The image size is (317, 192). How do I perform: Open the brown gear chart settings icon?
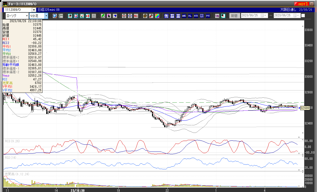pyautogui.click(x=145, y=16)
